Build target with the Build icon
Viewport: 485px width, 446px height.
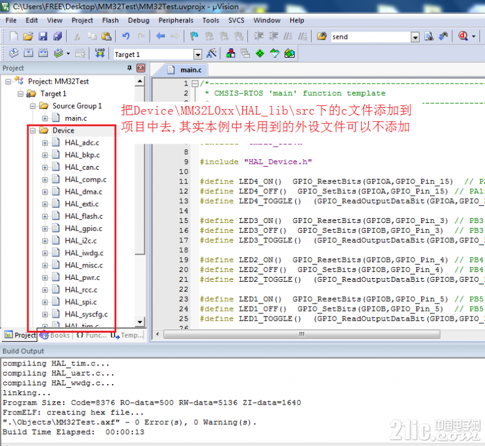pos(28,53)
